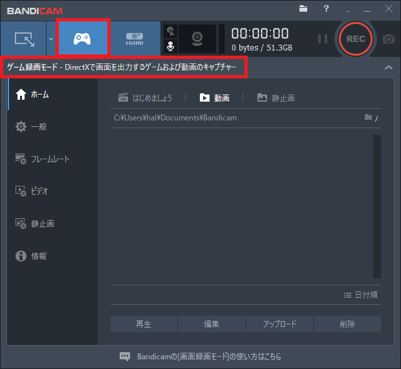Select the game recording mode gamepad icon

82,39
